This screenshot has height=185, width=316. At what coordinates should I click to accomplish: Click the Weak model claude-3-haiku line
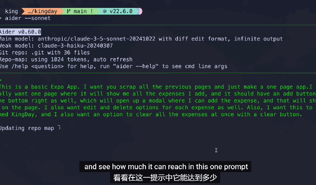tap(56, 46)
